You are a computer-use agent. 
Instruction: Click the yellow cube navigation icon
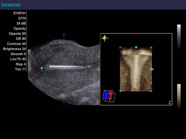coord(105,38)
